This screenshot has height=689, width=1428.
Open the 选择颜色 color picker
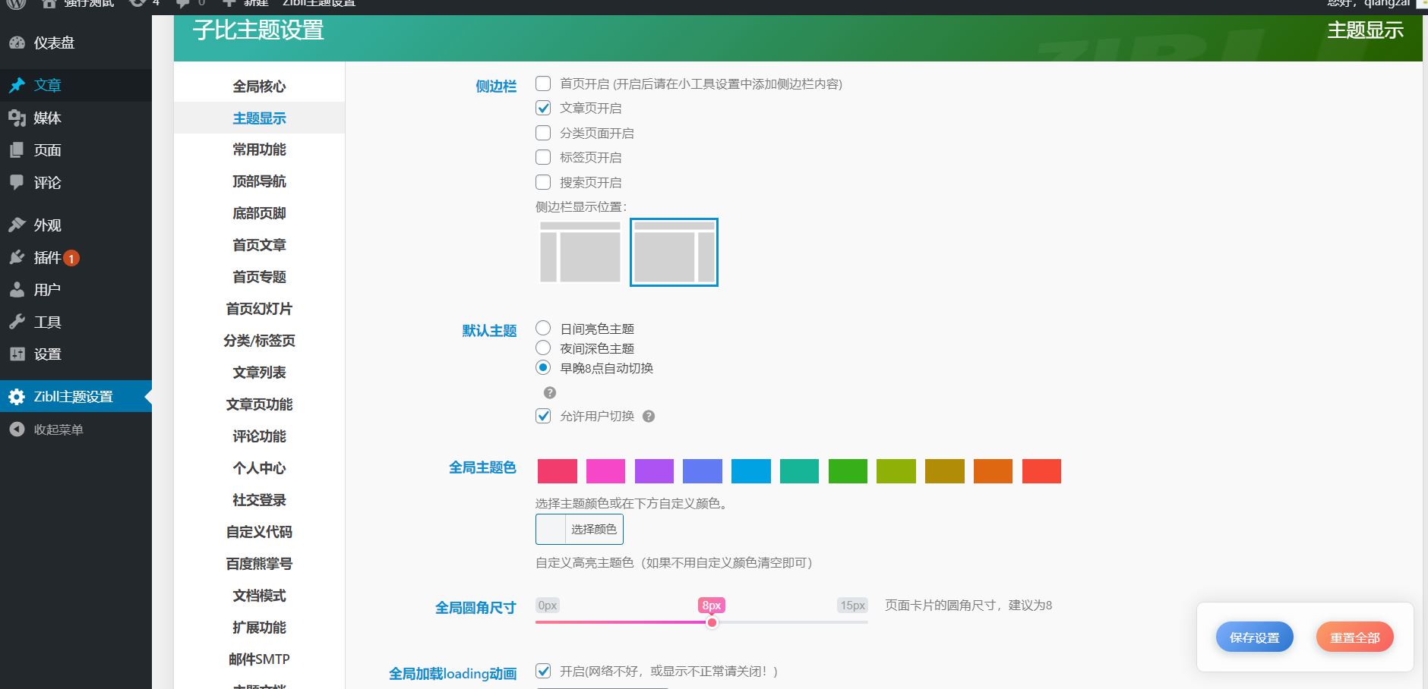click(580, 529)
